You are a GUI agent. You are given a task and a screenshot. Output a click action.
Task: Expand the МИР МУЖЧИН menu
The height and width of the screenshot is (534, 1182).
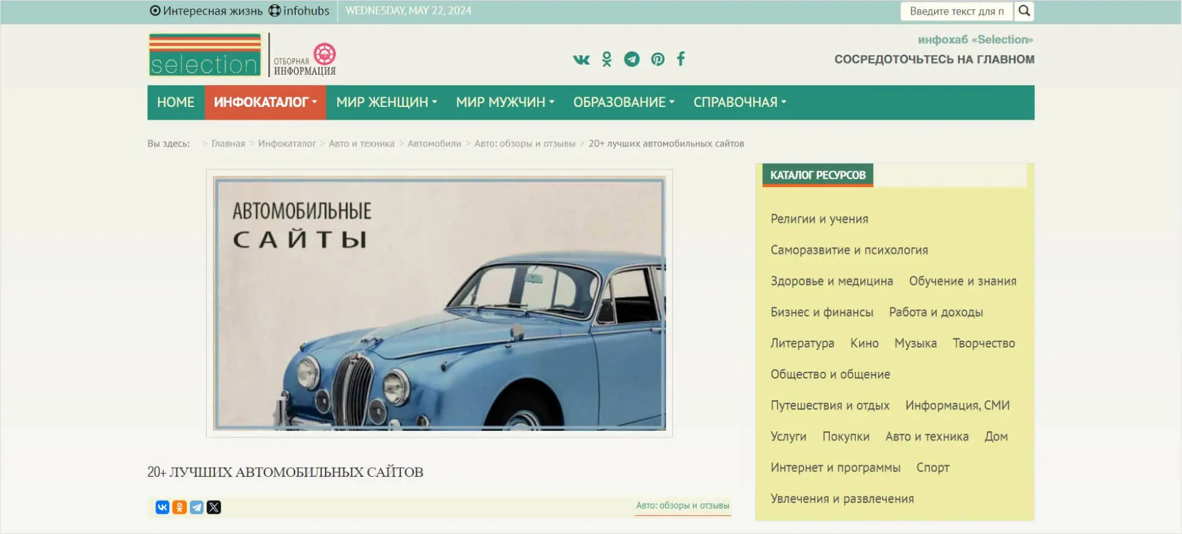(x=506, y=102)
